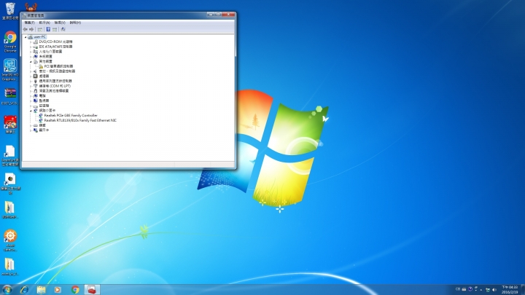Click the CH language indicator in tray
Viewport: 525px width, 295px height.
point(458,289)
